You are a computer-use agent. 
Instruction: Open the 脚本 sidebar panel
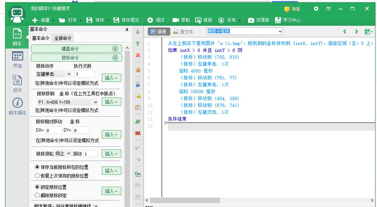click(x=17, y=37)
